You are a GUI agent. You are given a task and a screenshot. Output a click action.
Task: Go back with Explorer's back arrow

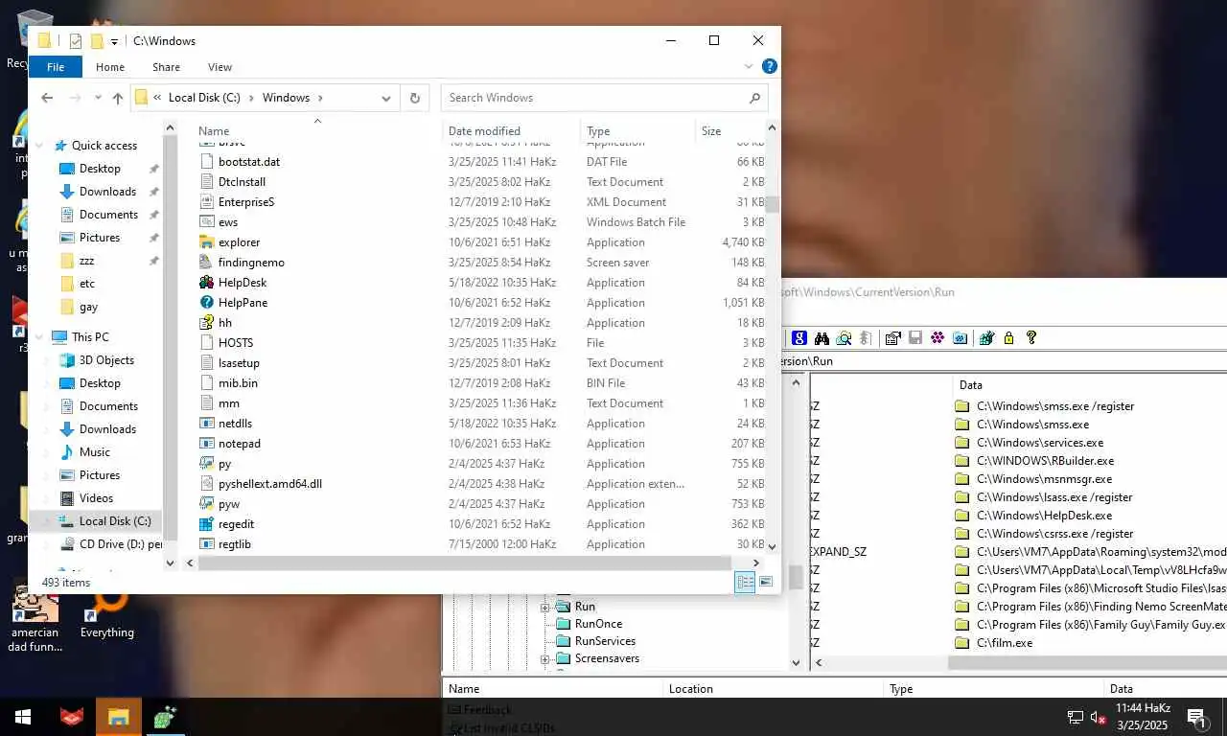point(47,98)
